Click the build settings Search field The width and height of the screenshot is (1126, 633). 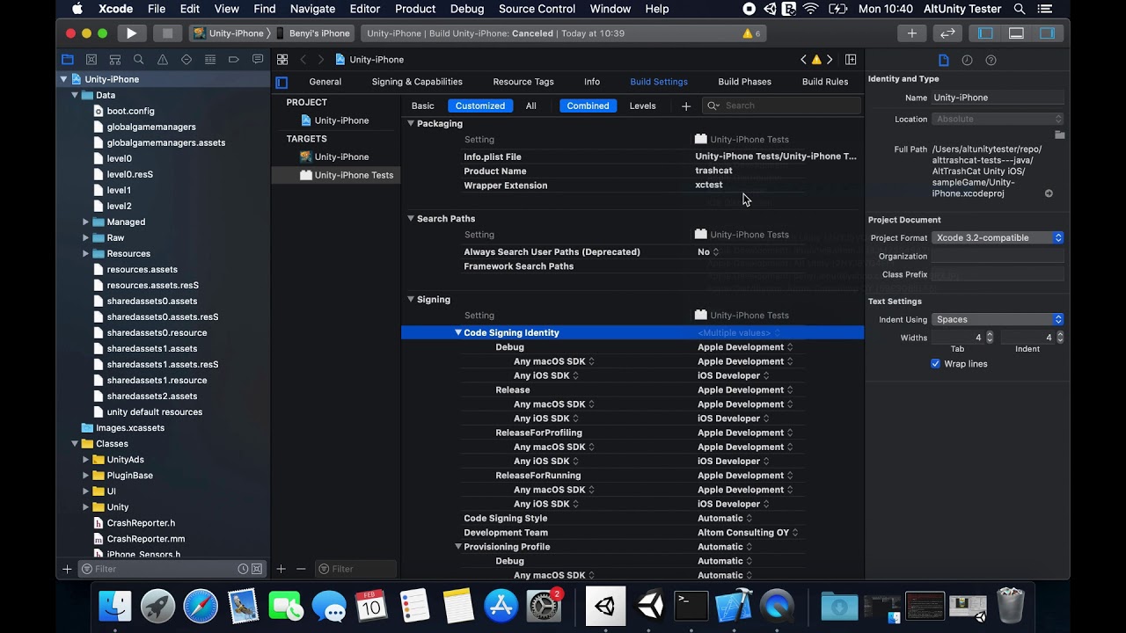click(x=781, y=105)
